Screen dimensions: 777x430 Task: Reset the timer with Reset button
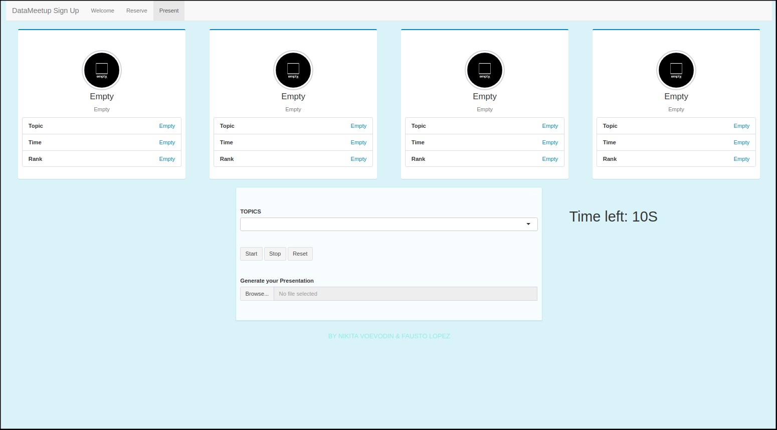coord(300,254)
